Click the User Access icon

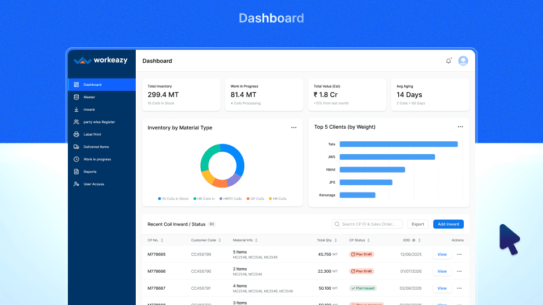pos(76,184)
